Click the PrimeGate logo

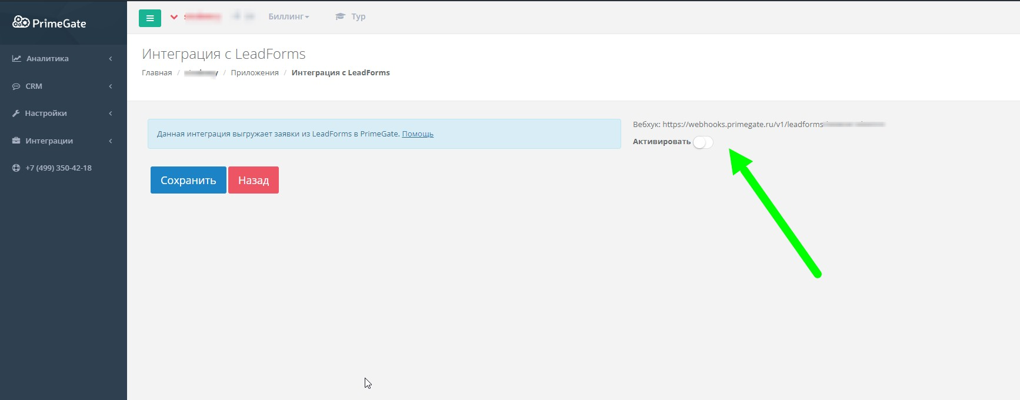tap(49, 23)
